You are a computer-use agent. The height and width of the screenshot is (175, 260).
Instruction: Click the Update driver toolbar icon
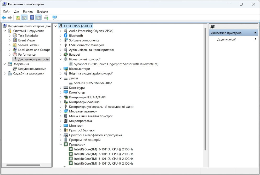46,17
